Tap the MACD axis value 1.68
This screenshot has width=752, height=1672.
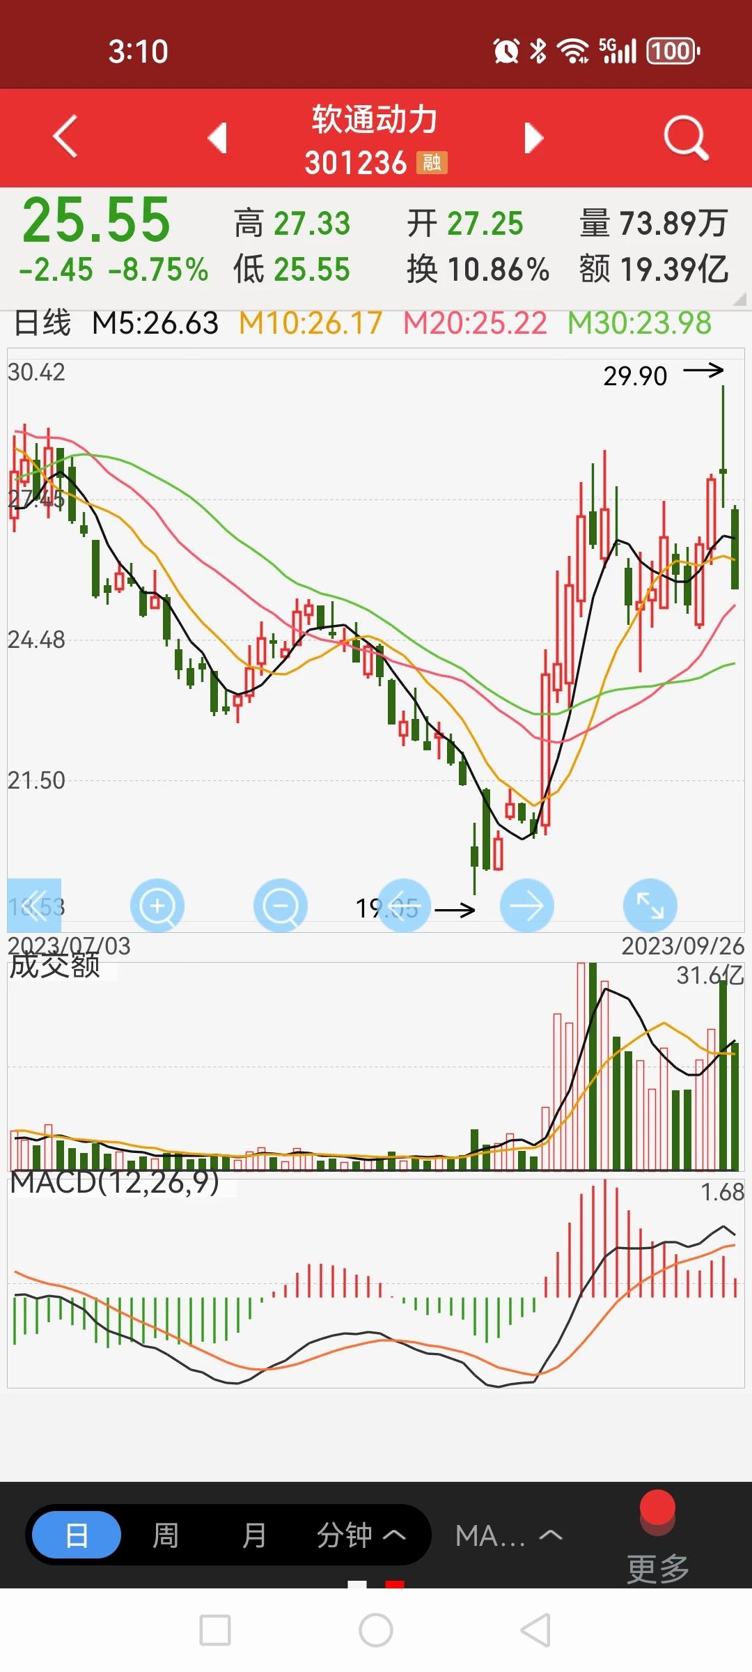723,1193
